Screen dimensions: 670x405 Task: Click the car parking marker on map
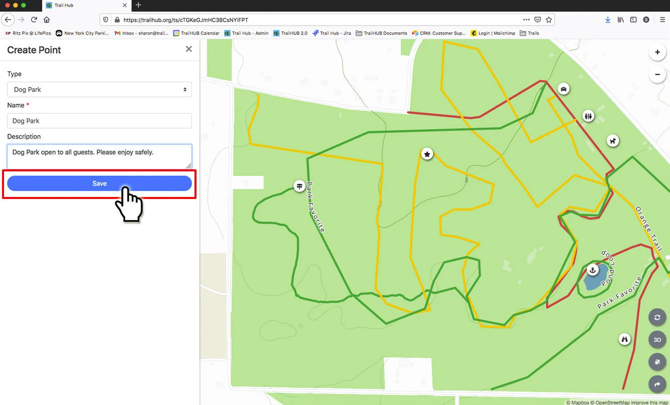[x=564, y=89]
